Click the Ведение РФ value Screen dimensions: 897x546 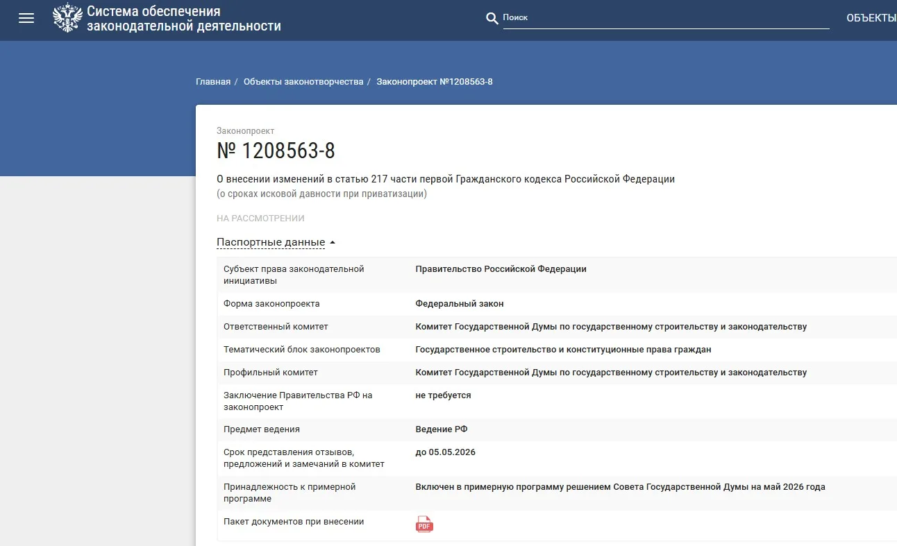pos(442,429)
